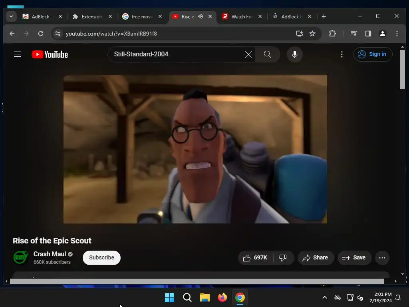Open the Crash Maul channel name link

coord(50,254)
